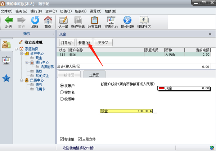216x151 pixels.
Task: Click the yellow 现金 100.00% chart bar
Action: (126, 111)
